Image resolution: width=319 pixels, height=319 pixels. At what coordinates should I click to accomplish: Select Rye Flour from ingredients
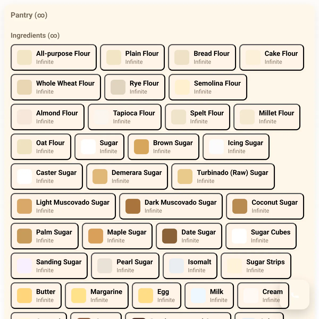(135, 87)
